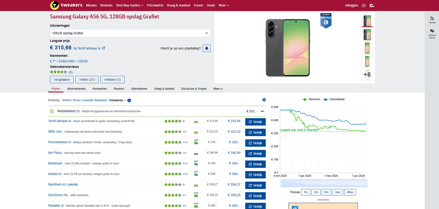Select the Jaar period in the chart
439x209 pixels.
pos(337,192)
